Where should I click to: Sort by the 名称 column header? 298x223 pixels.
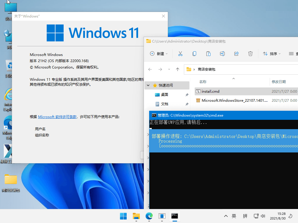[x=203, y=82]
